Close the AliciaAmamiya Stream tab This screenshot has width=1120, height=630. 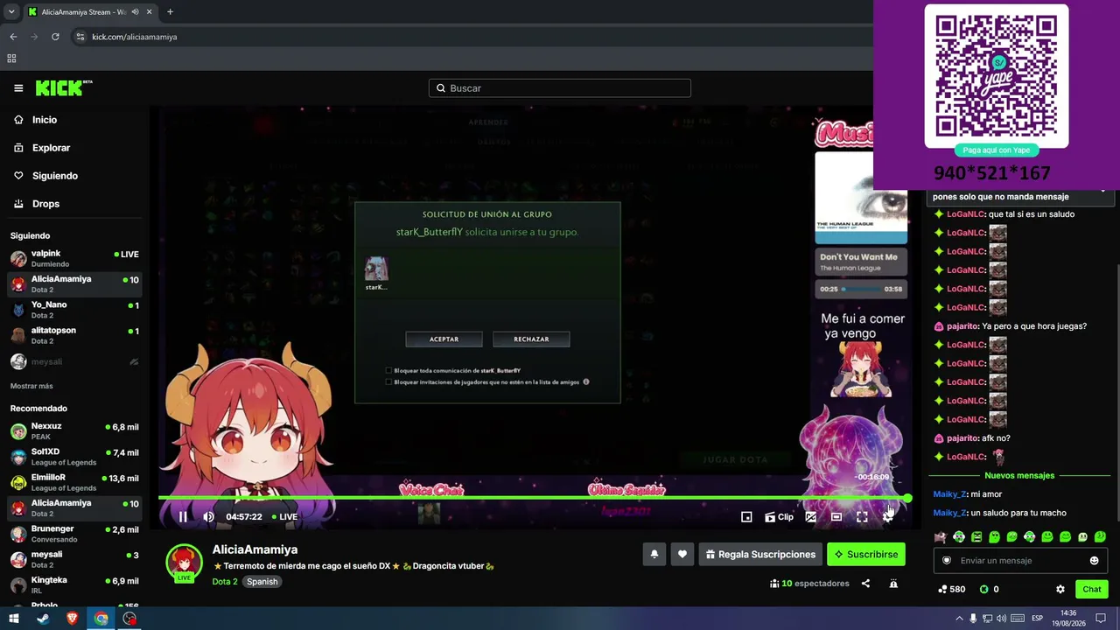tap(149, 12)
